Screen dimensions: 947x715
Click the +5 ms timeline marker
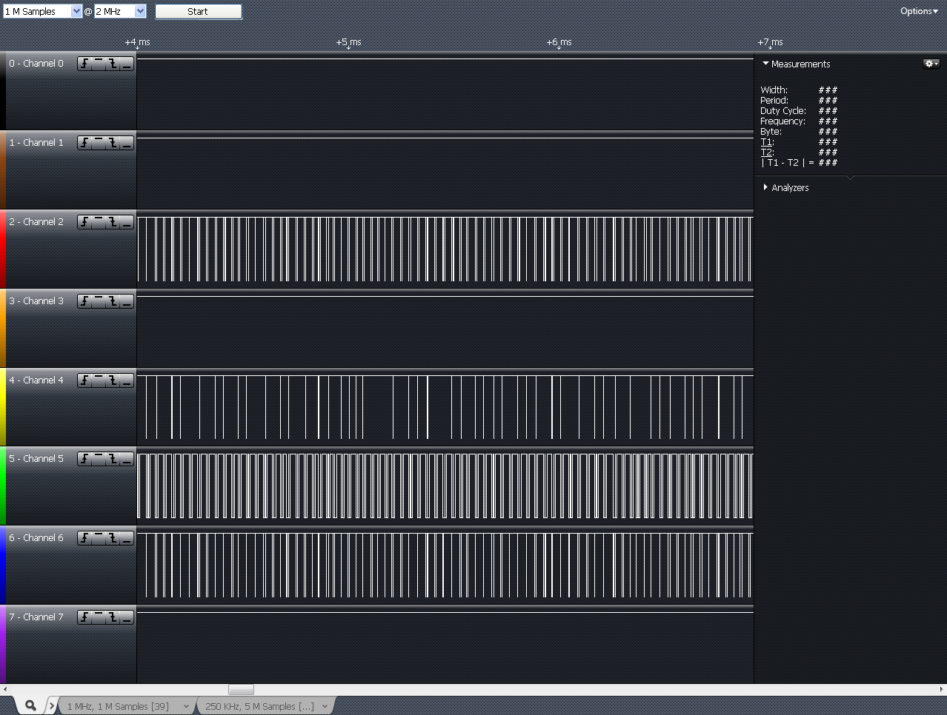pos(348,43)
